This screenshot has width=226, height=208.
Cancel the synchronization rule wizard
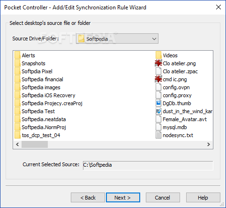click(163, 198)
